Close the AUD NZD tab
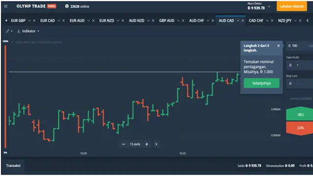The image size is (313, 176). coord(153,21)
